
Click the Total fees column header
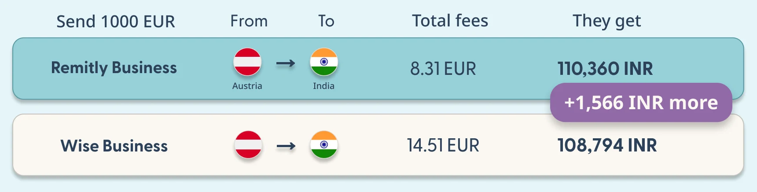click(x=450, y=21)
